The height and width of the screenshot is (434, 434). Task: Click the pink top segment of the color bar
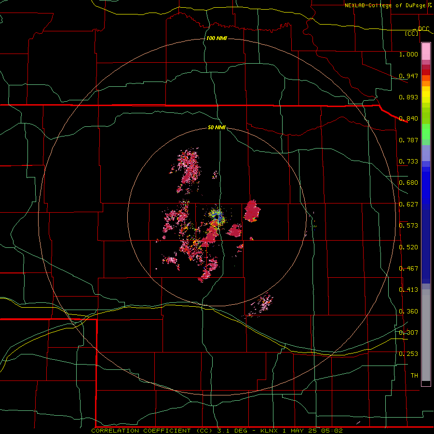tap(426, 52)
